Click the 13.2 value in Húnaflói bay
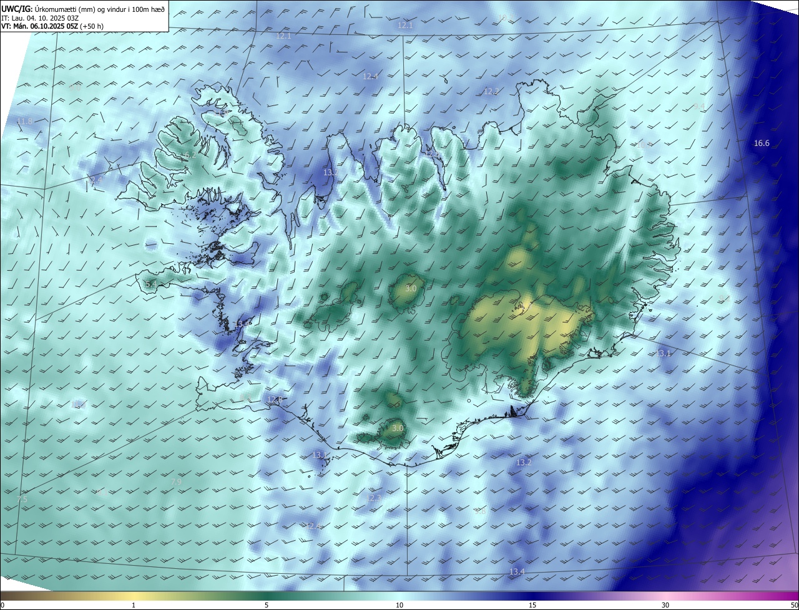This screenshot has width=799, height=610. 331,172
